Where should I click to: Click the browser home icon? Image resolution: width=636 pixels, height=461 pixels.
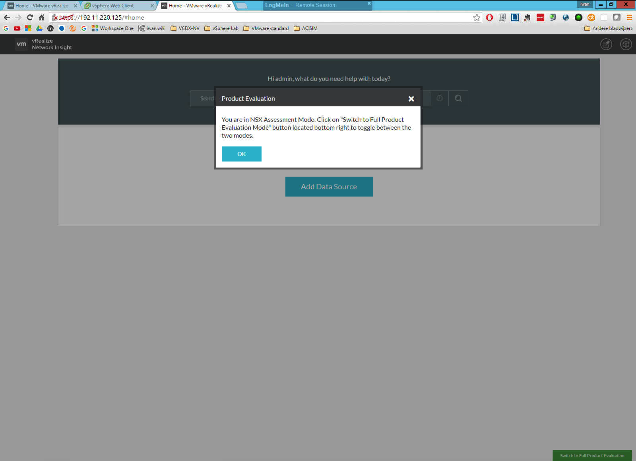(41, 18)
